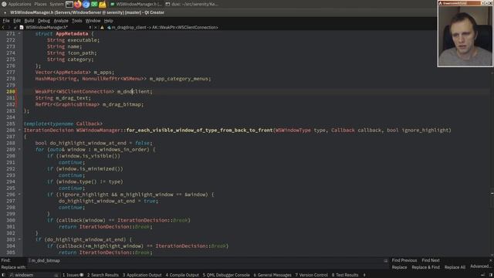The width and height of the screenshot is (494, 278).
Task: Switch to the terminal taskbar window entry
Action: click(x=191, y=4)
